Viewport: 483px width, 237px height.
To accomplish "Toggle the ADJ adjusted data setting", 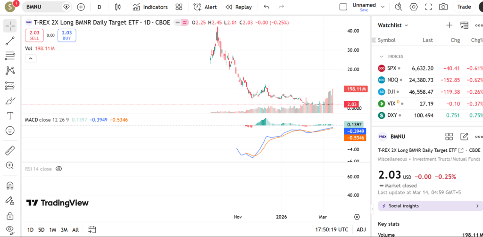I will pyautogui.click(x=361, y=229).
